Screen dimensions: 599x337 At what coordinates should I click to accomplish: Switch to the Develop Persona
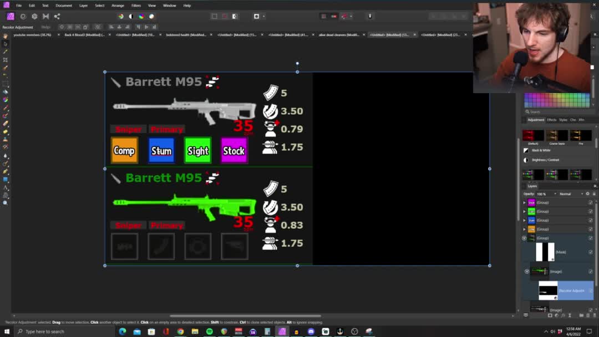click(34, 17)
